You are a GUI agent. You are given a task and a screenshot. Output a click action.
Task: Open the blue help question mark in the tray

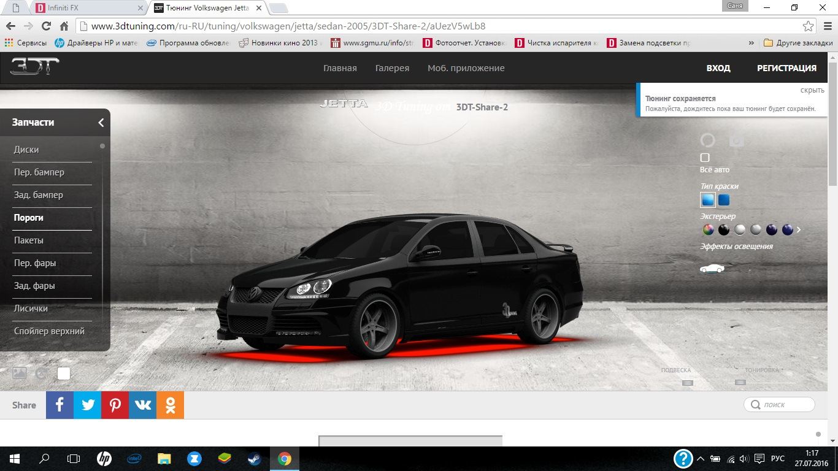pos(683,459)
